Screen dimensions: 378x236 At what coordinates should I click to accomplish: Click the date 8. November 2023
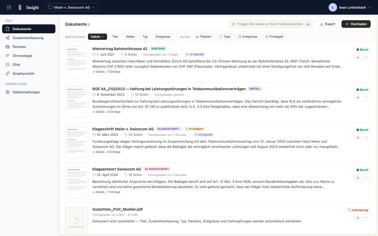click(x=111, y=95)
